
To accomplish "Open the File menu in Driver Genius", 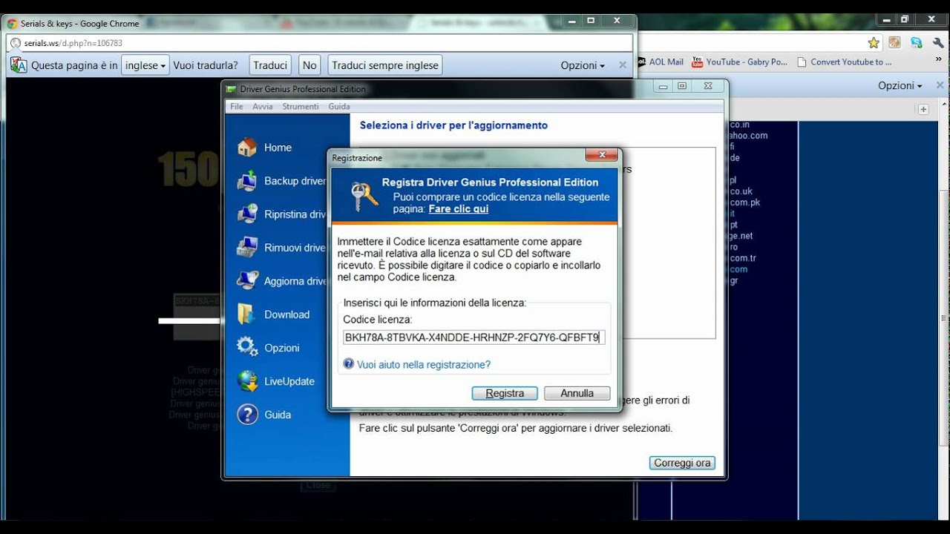I will pyautogui.click(x=237, y=107).
